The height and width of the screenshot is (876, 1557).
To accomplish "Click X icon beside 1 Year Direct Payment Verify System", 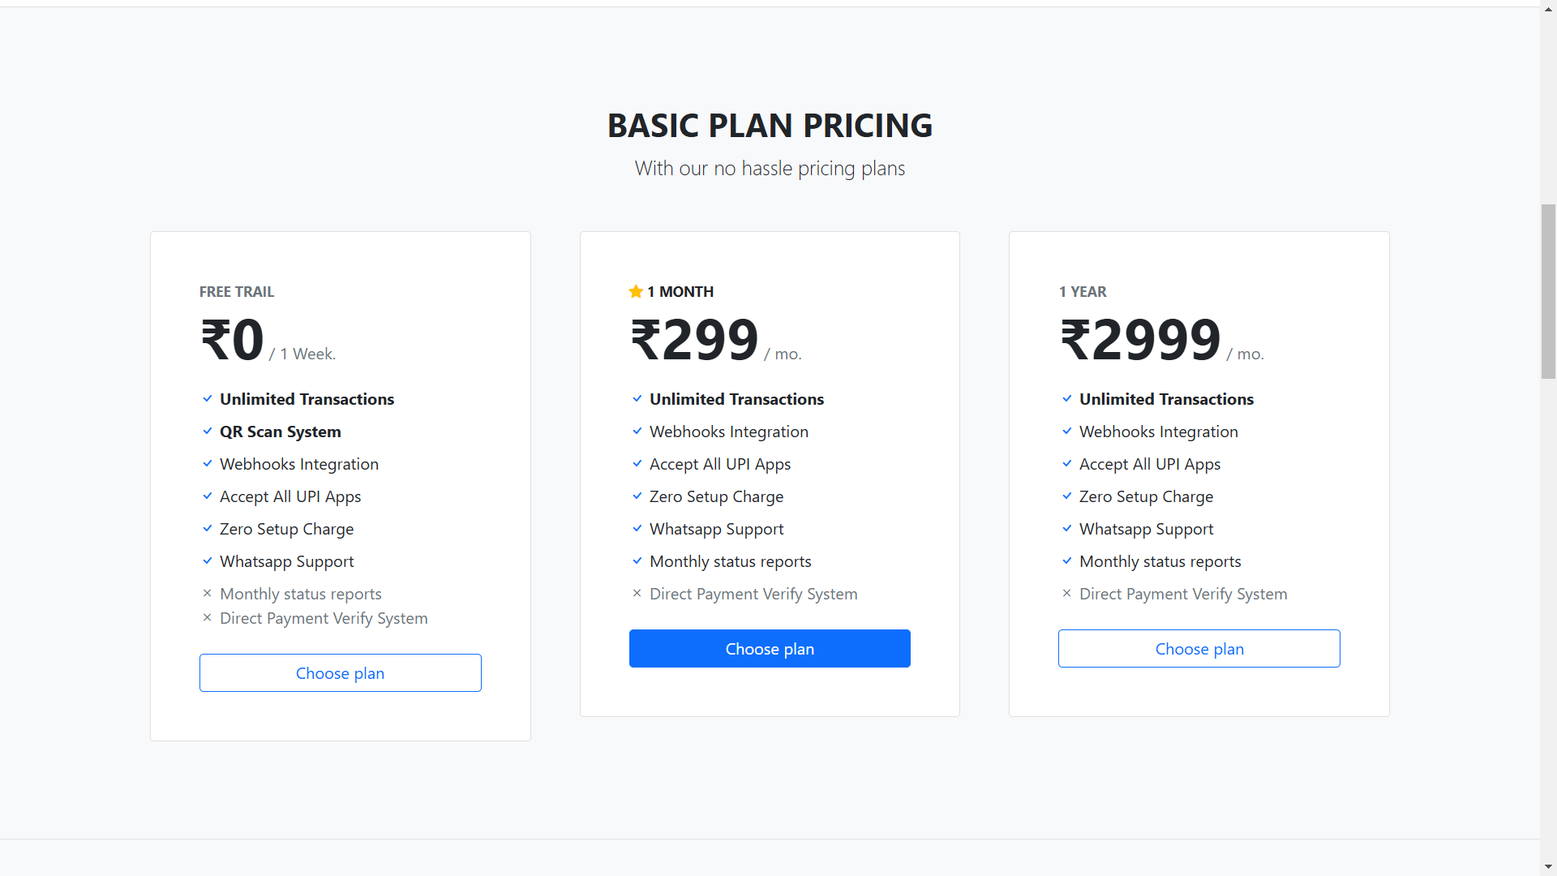I will tap(1067, 594).
